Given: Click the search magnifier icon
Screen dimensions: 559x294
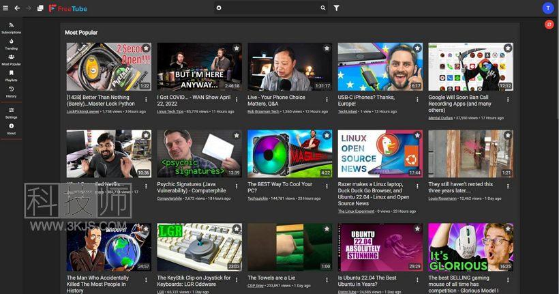Looking at the screenshot, I should click(x=322, y=8).
